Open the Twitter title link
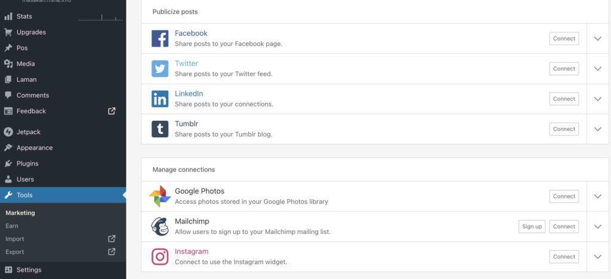 click(x=186, y=63)
